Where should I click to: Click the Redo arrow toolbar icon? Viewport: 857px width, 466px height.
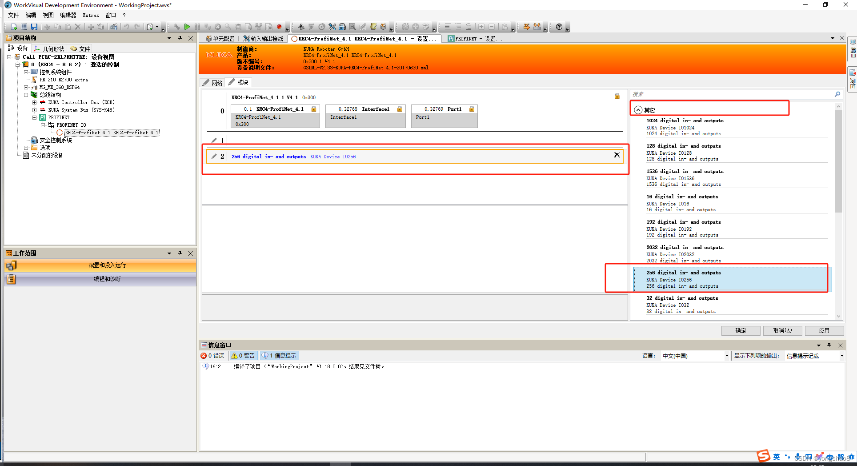(137, 27)
